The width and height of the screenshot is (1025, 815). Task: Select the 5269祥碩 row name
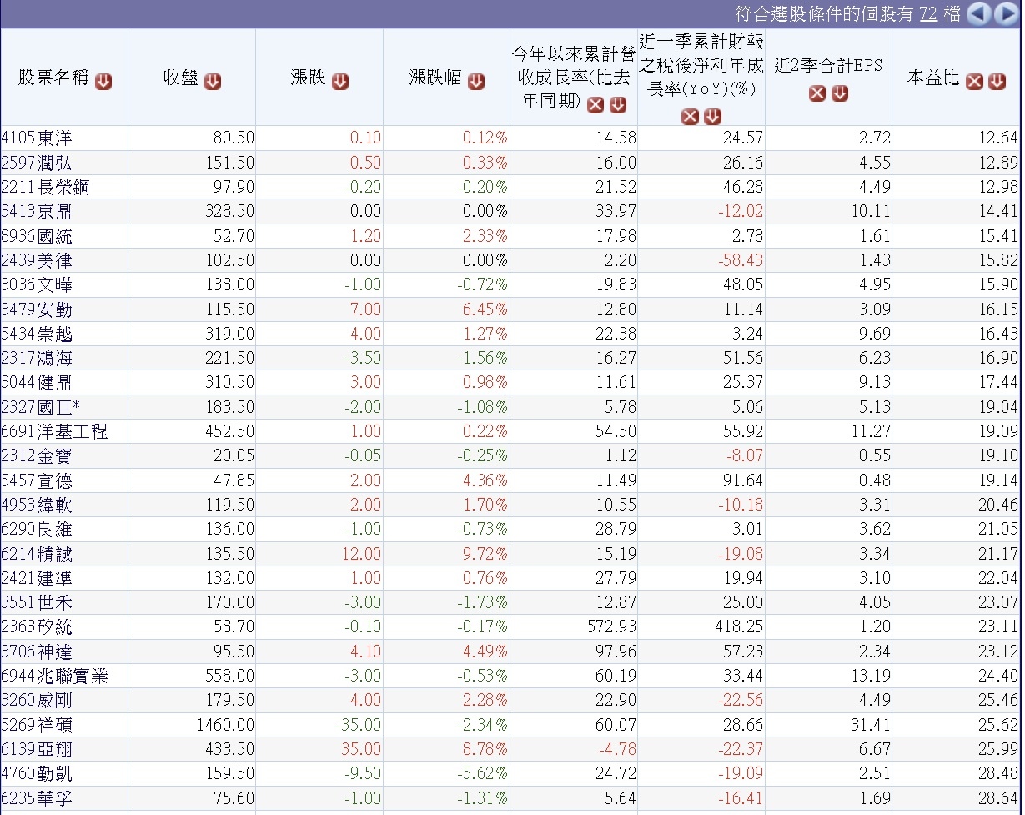tap(37, 725)
